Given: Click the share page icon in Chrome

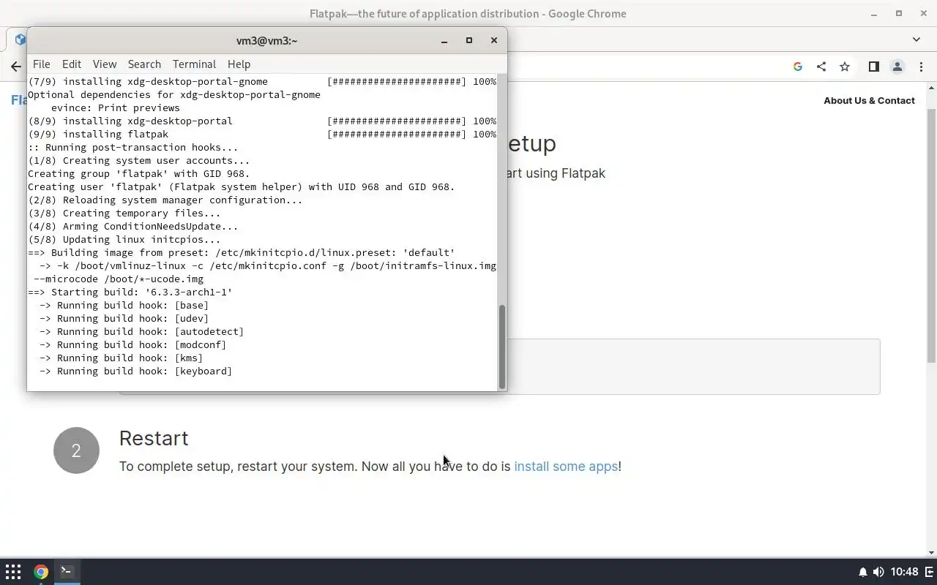Looking at the screenshot, I should point(821,67).
